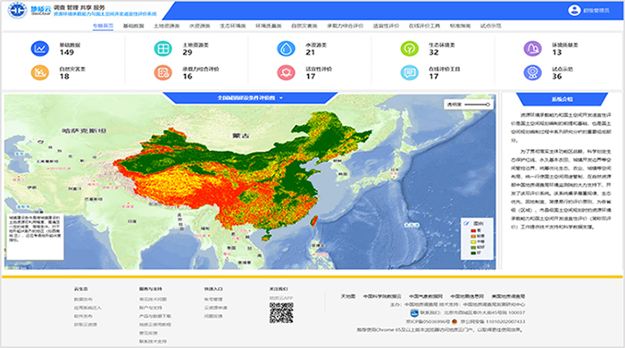Click the red 差 legend swatch
The width and height of the screenshot is (625, 348).
tap(473, 230)
